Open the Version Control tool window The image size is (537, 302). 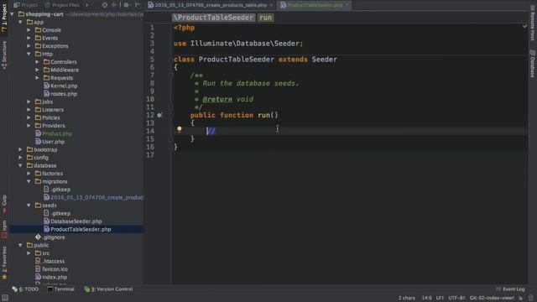108,289
